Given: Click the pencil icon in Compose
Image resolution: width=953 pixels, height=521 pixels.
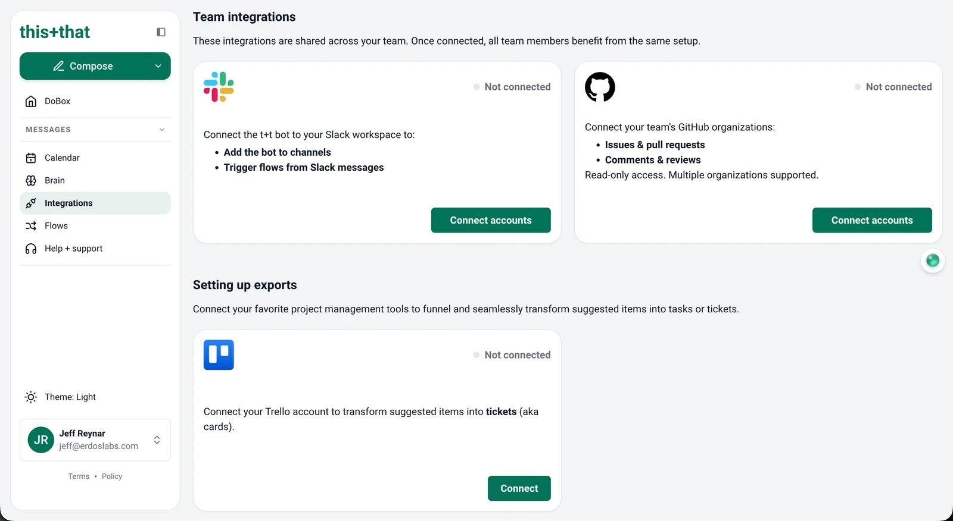Looking at the screenshot, I should pyautogui.click(x=58, y=66).
